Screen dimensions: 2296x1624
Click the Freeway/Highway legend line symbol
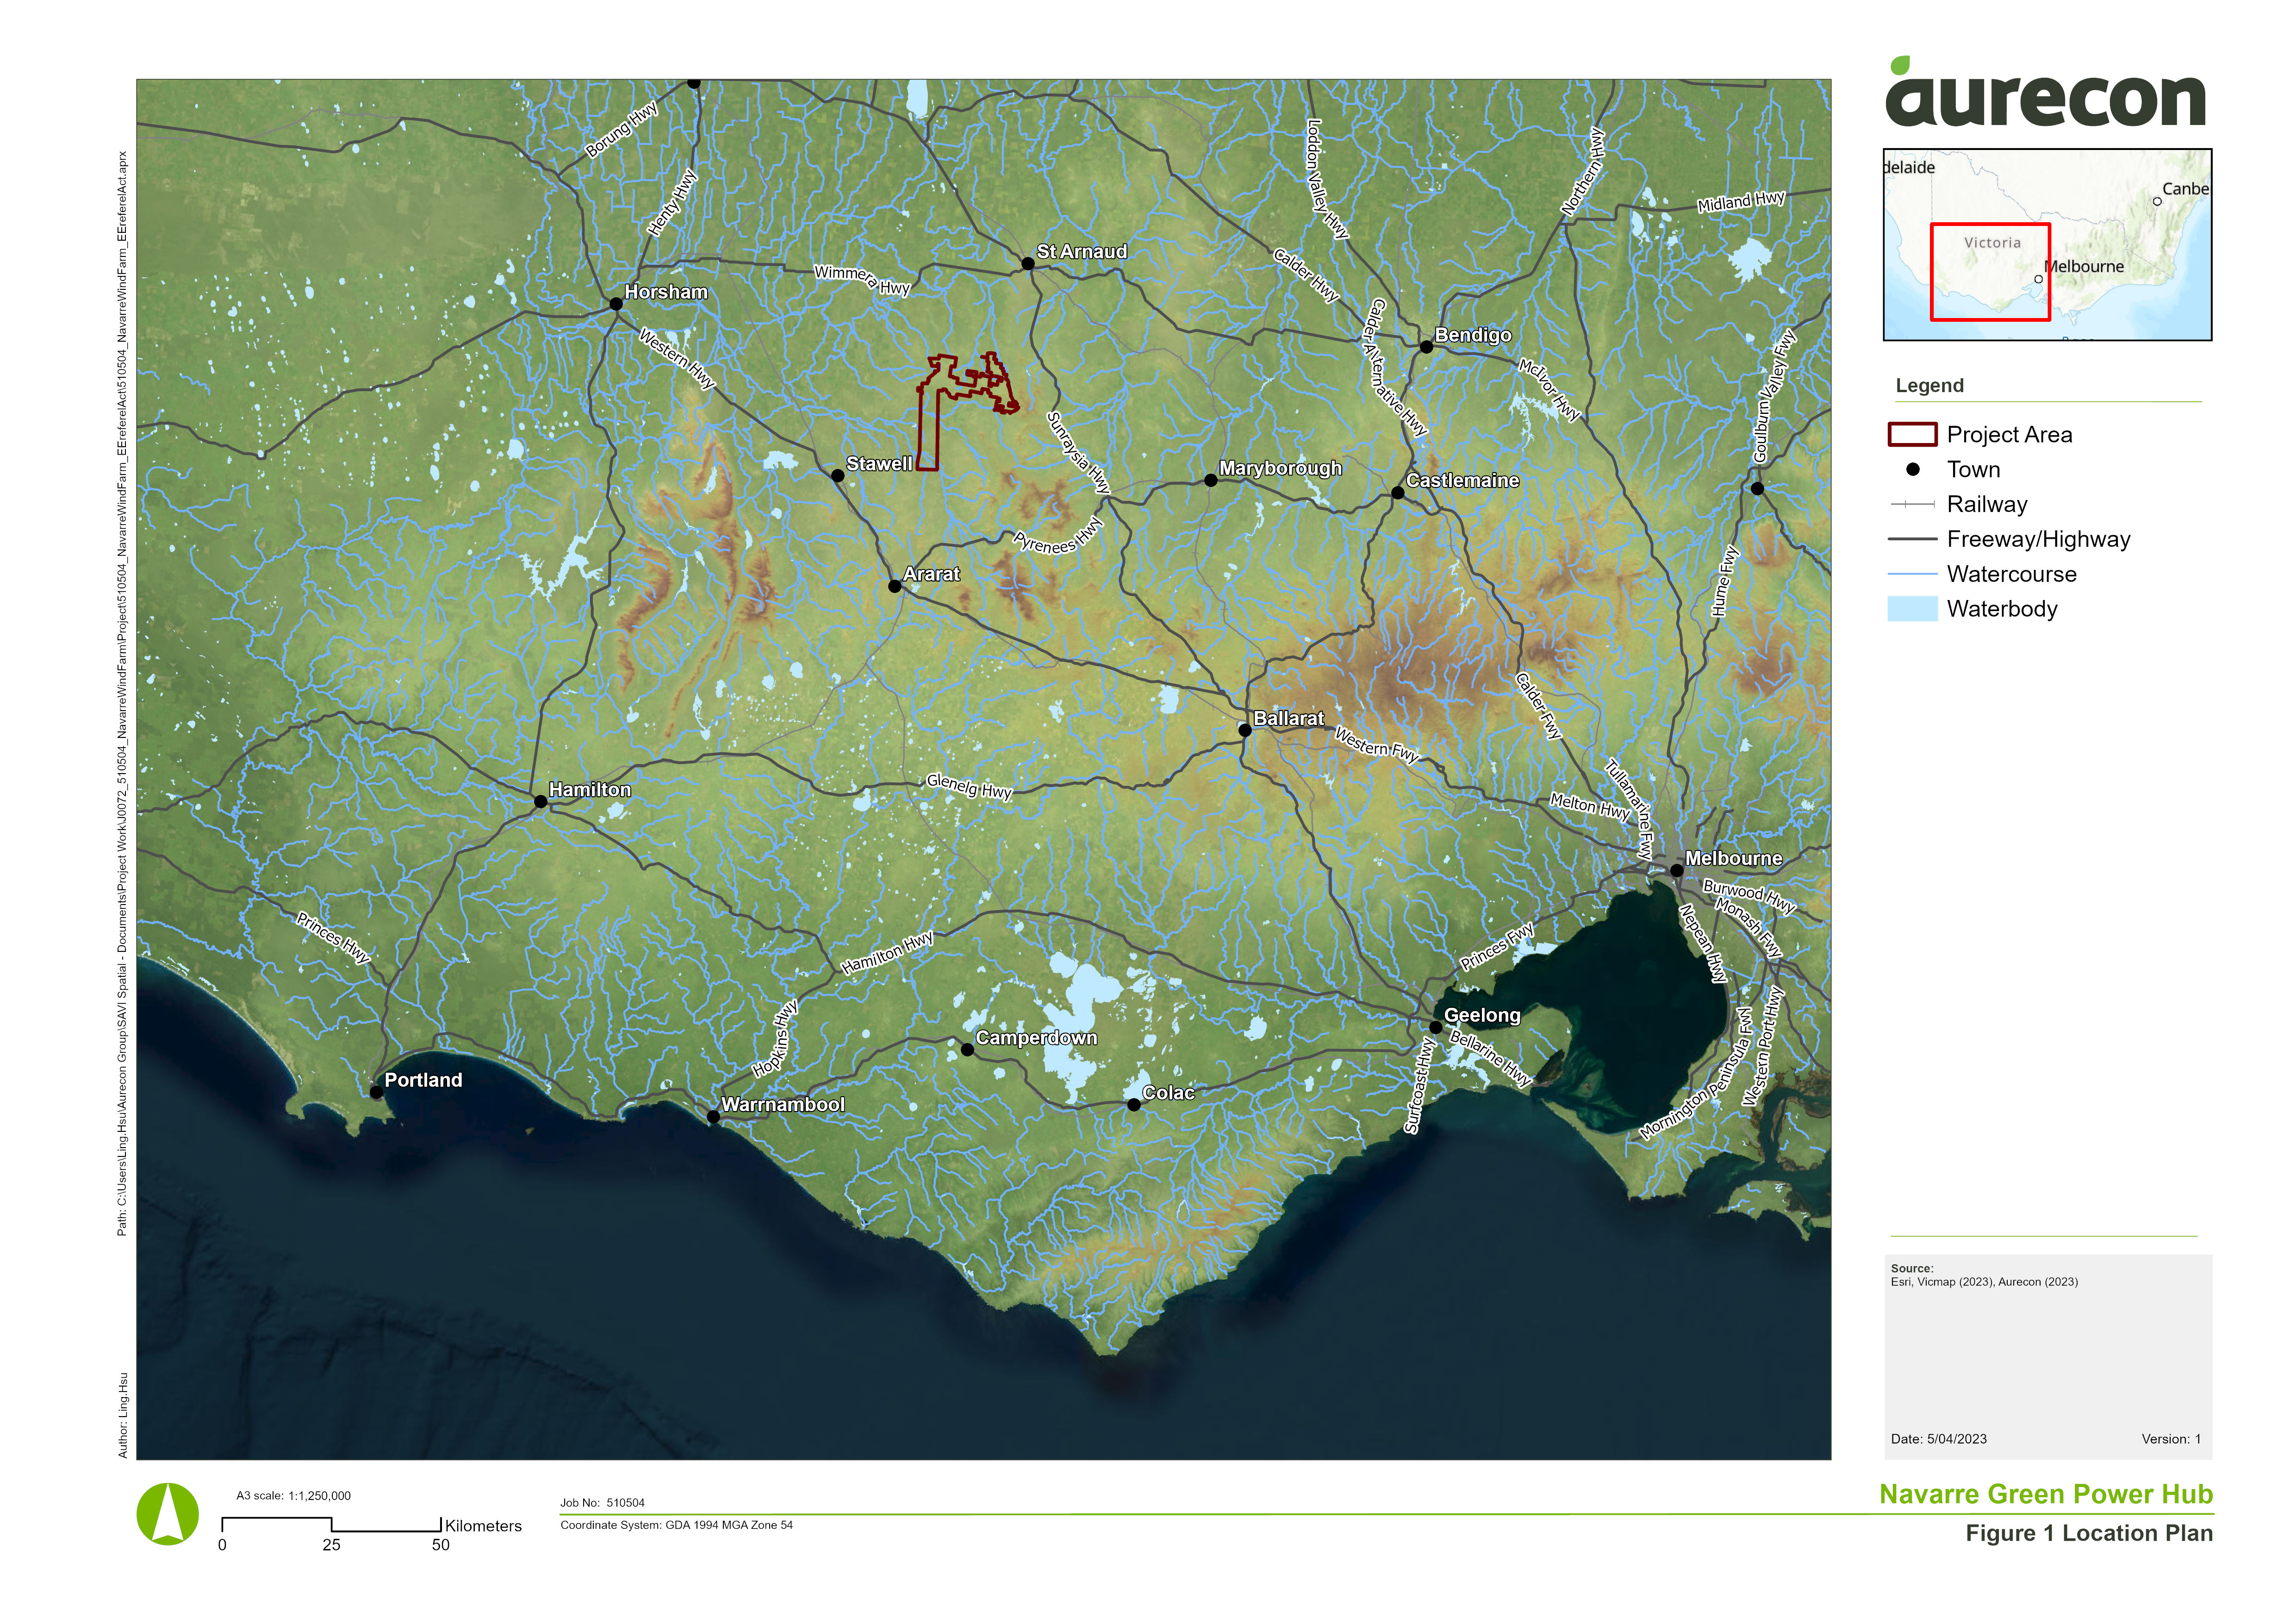point(1912,539)
